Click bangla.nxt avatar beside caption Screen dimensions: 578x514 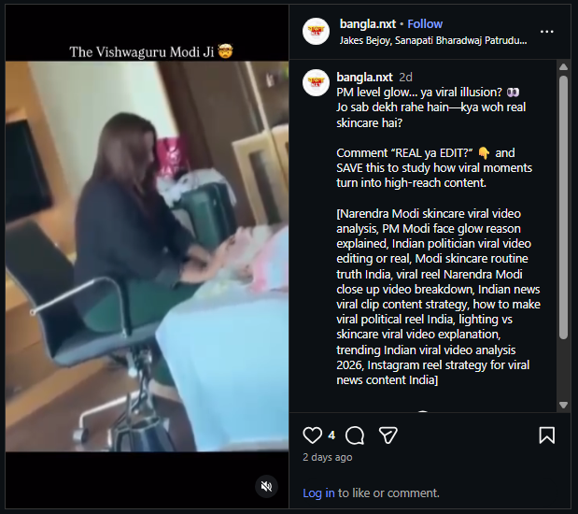coord(317,82)
